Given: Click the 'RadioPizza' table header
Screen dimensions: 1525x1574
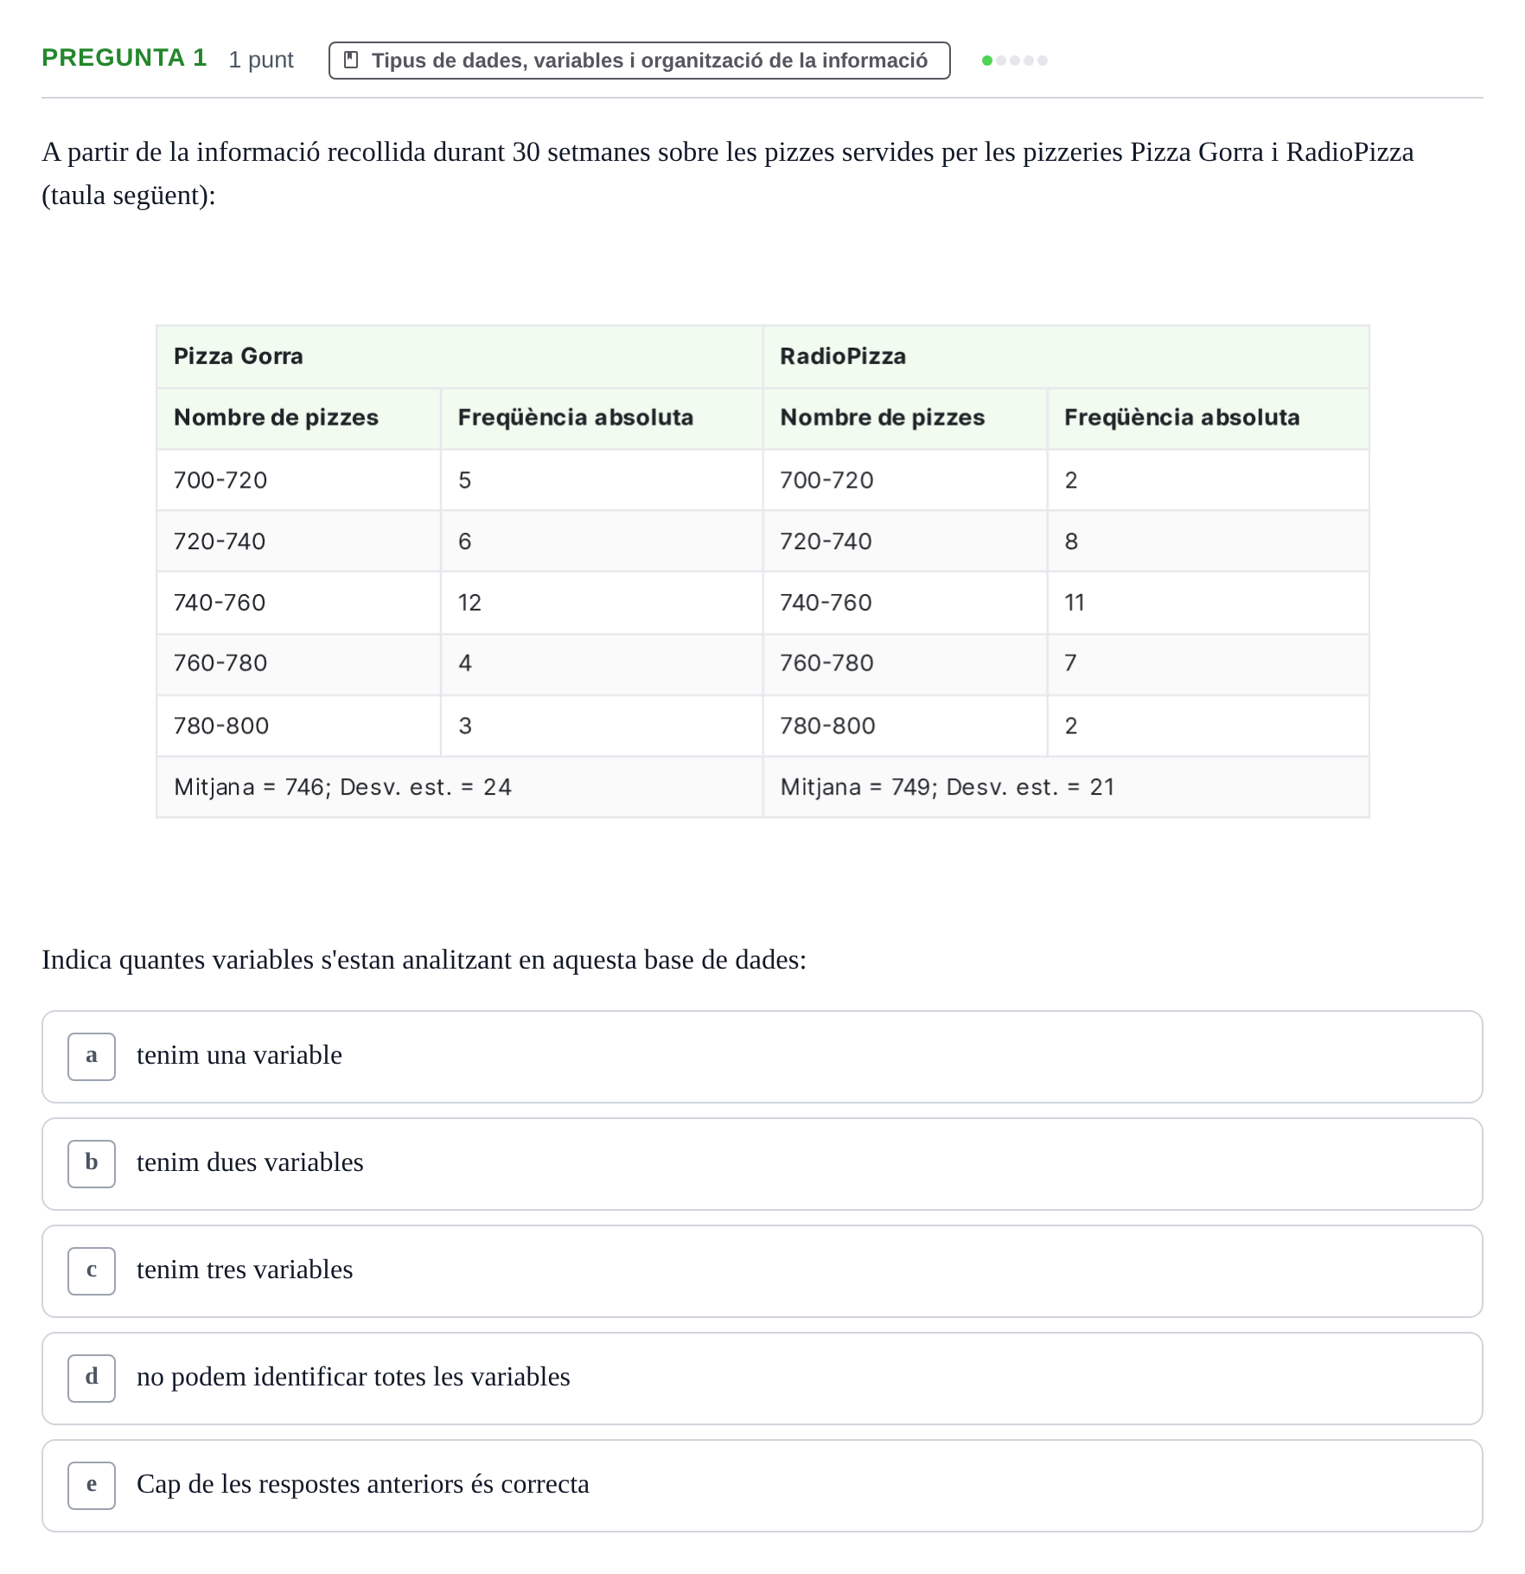Looking at the screenshot, I should click(1066, 356).
